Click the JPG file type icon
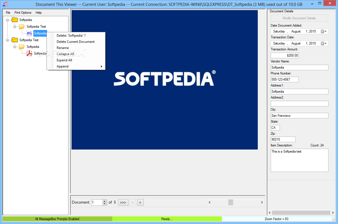338x224 pixels. tap(29, 33)
